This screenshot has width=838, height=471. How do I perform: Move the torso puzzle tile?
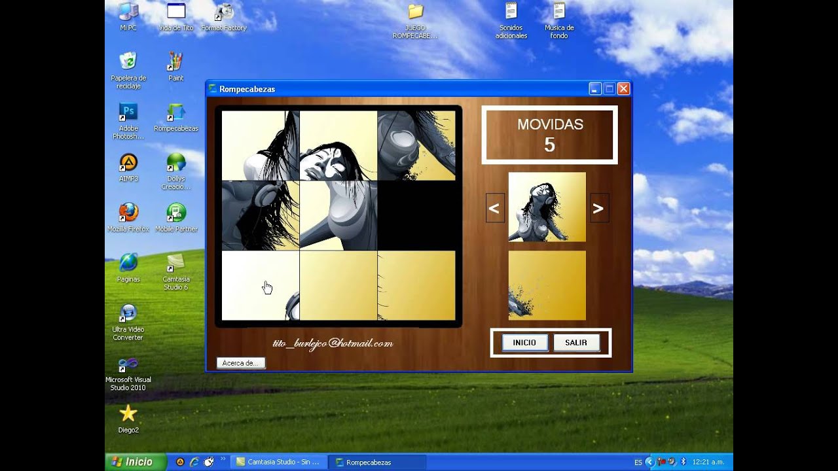(338, 215)
